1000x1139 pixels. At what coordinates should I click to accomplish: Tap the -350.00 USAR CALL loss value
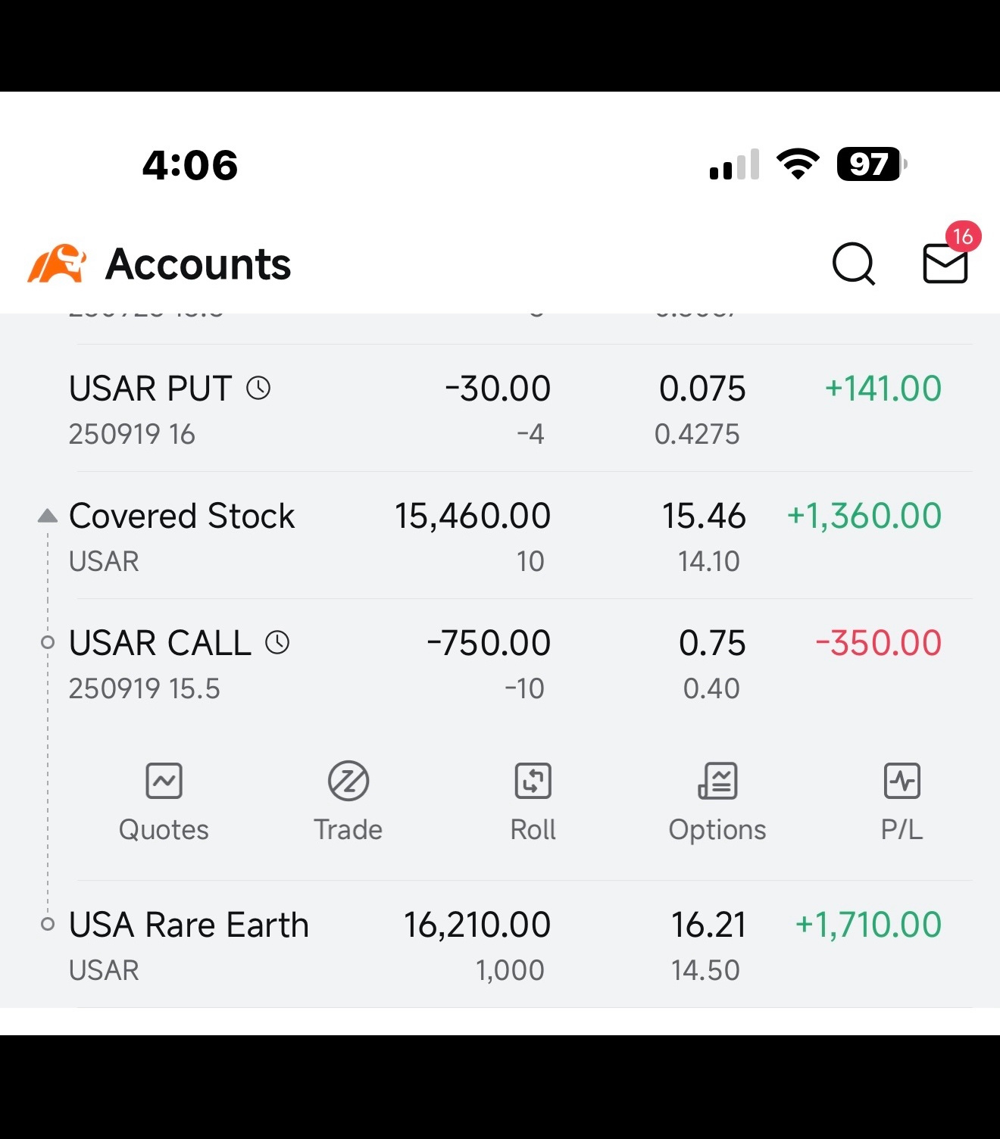[878, 643]
